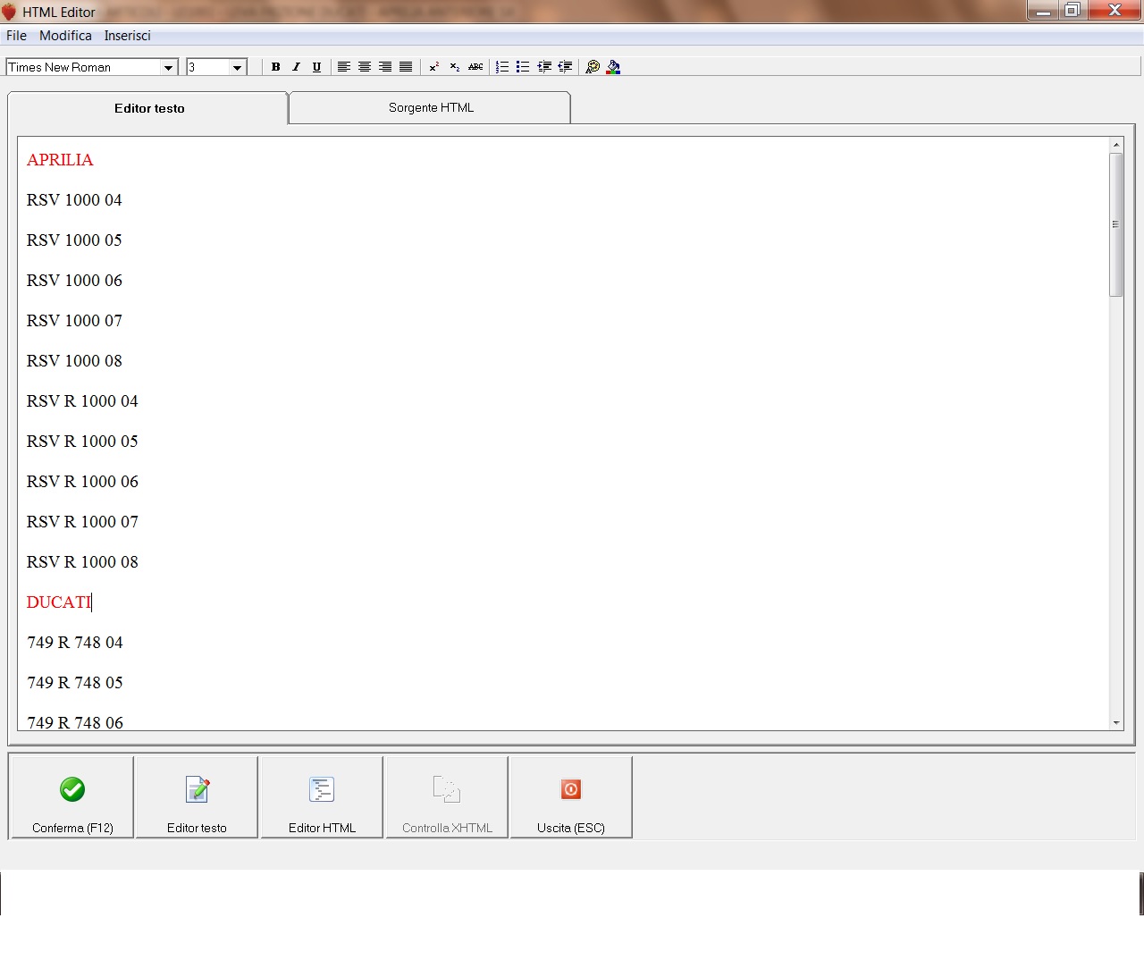Image resolution: width=1144 pixels, height=977 pixels.
Task: Click the HTML Editor app icon in title bar
Action: click(10, 12)
